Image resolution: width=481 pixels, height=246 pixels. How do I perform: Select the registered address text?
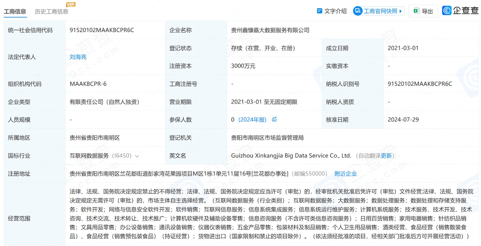179,174
